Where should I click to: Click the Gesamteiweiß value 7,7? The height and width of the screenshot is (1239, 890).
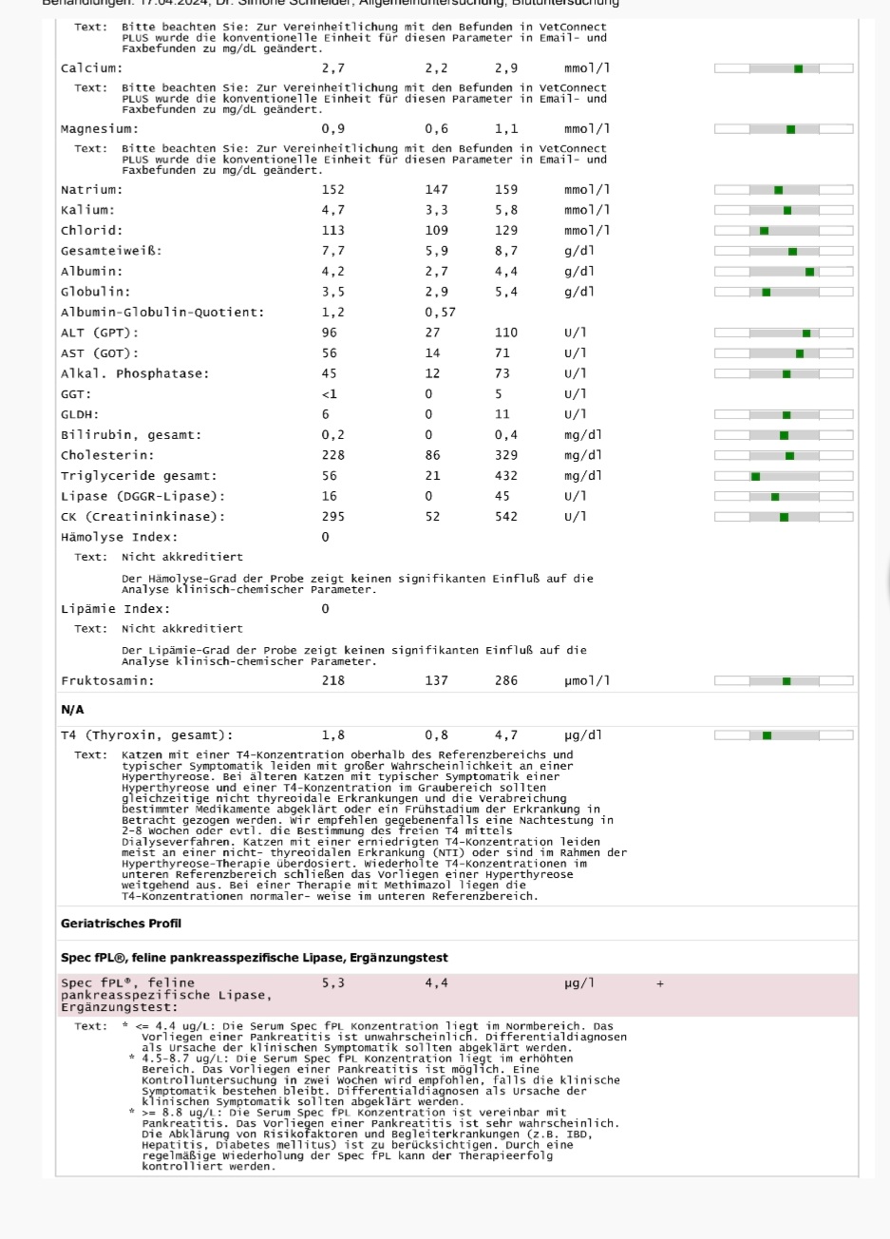click(333, 251)
